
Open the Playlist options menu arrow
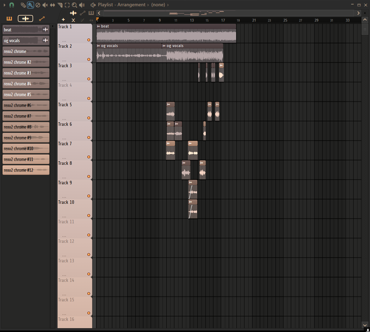[x=5, y=5]
